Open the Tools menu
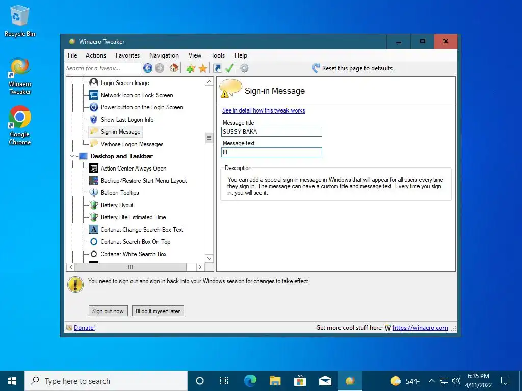The width and height of the screenshot is (522, 391). (218, 55)
